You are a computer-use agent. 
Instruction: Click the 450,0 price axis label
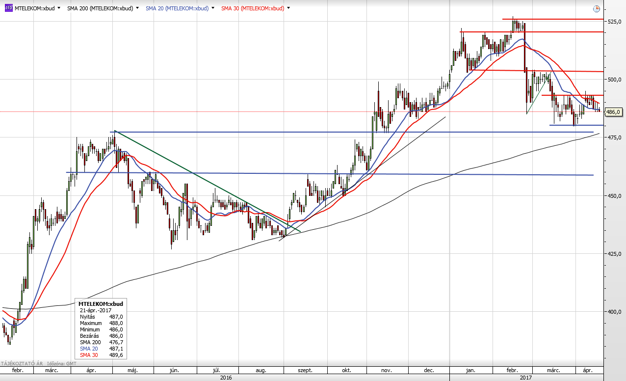(615, 195)
